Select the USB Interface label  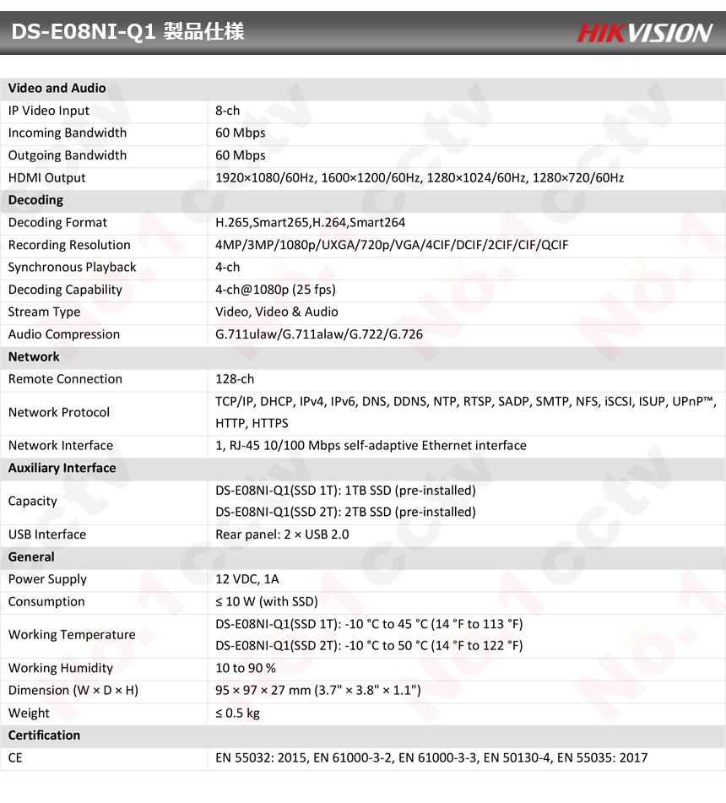(x=47, y=534)
